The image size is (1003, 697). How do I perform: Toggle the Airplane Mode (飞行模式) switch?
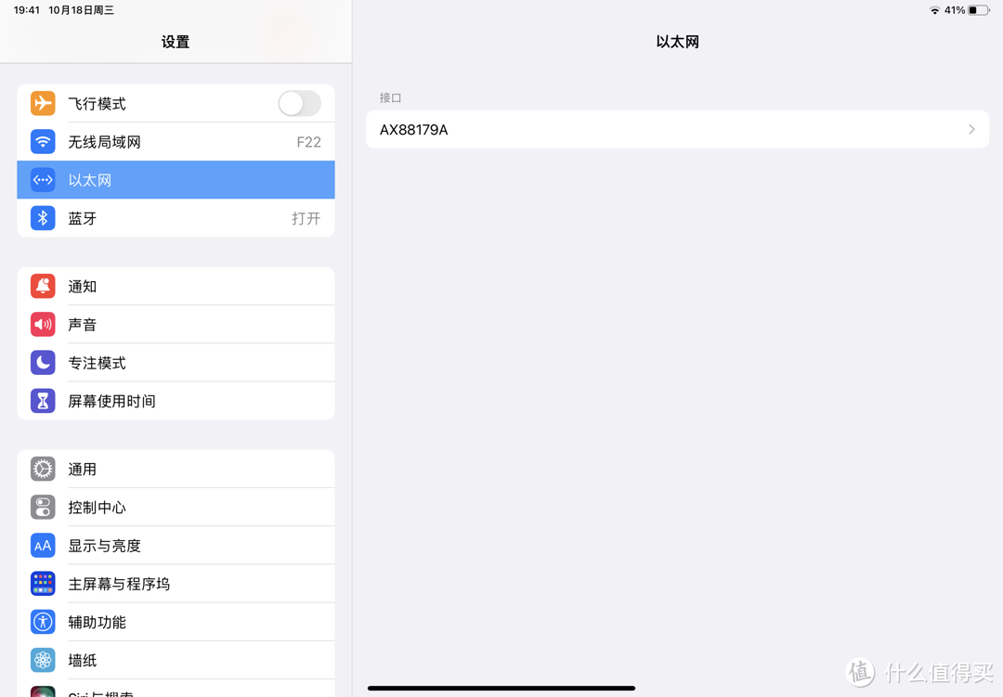[299, 103]
